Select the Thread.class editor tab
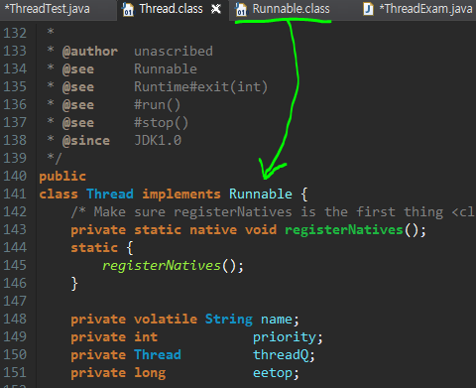 [172, 9]
